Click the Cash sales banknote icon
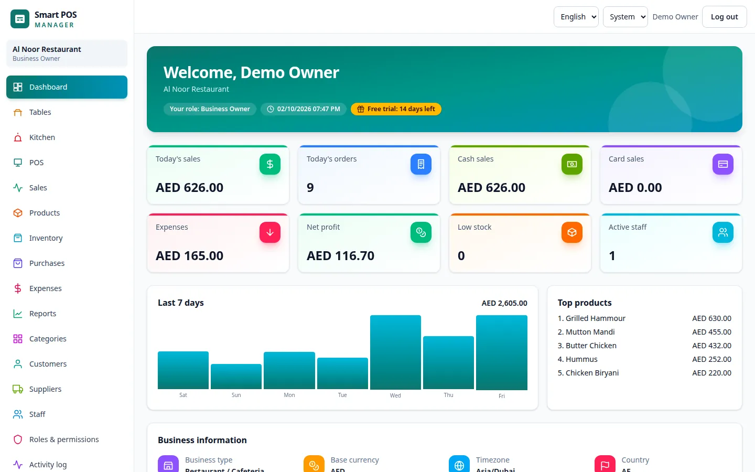The width and height of the screenshot is (755, 472). 572,164
